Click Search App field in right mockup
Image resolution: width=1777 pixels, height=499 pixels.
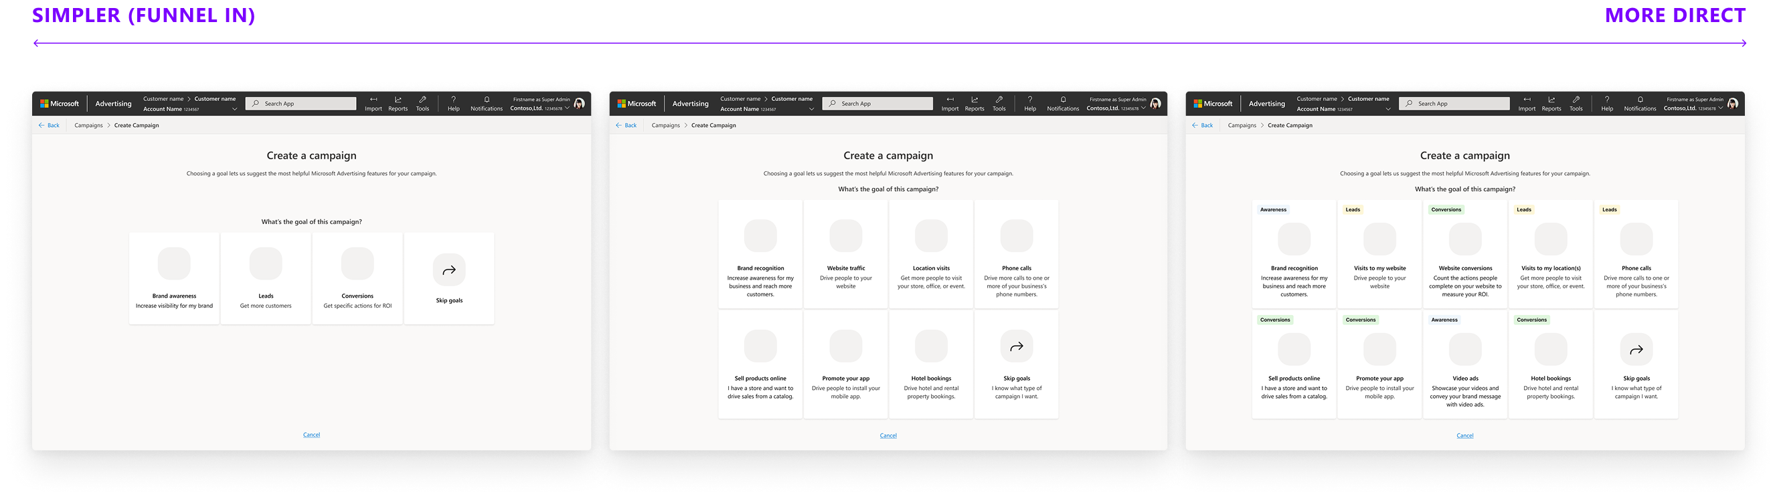tap(1454, 104)
